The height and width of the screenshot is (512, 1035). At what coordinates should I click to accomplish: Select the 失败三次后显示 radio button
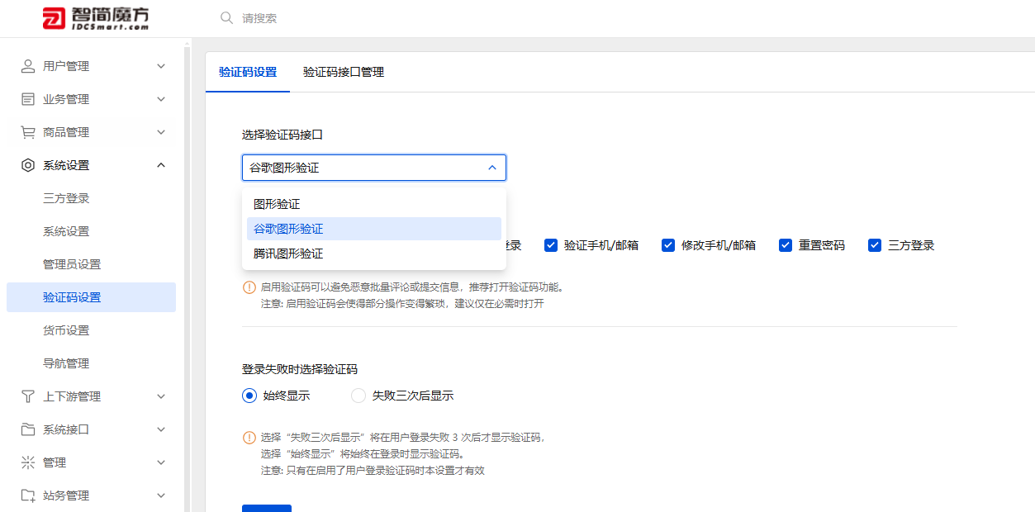click(358, 396)
